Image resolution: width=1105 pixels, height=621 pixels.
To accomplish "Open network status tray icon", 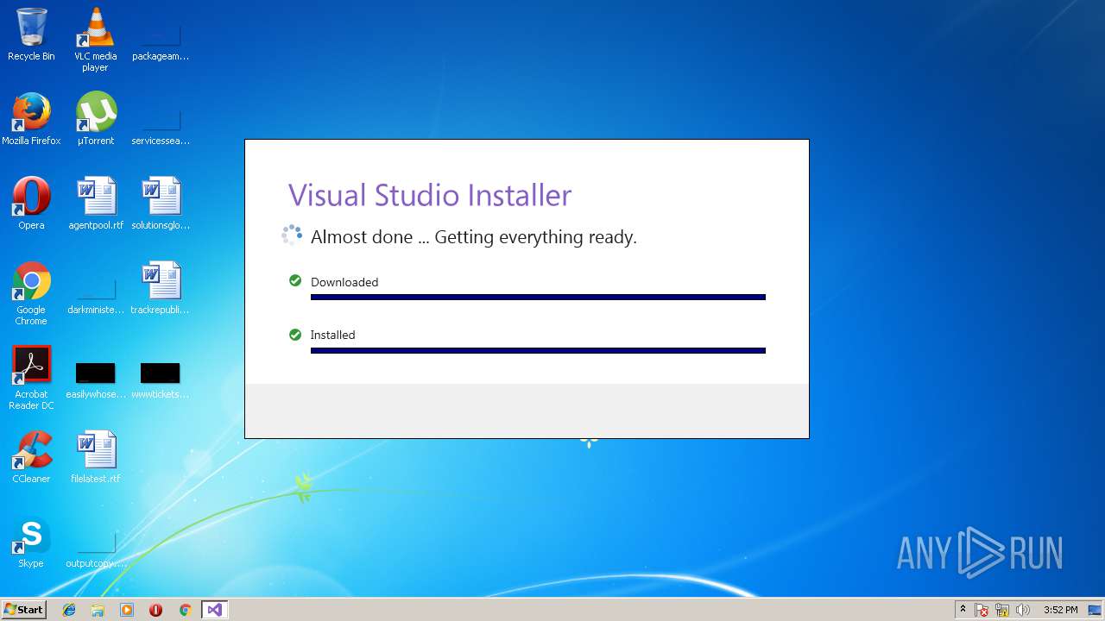I will click(1002, 610).
